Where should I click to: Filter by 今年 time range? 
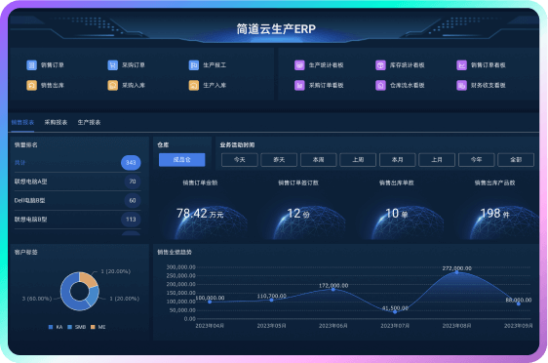pyautogui.click(x=477, y=160)
